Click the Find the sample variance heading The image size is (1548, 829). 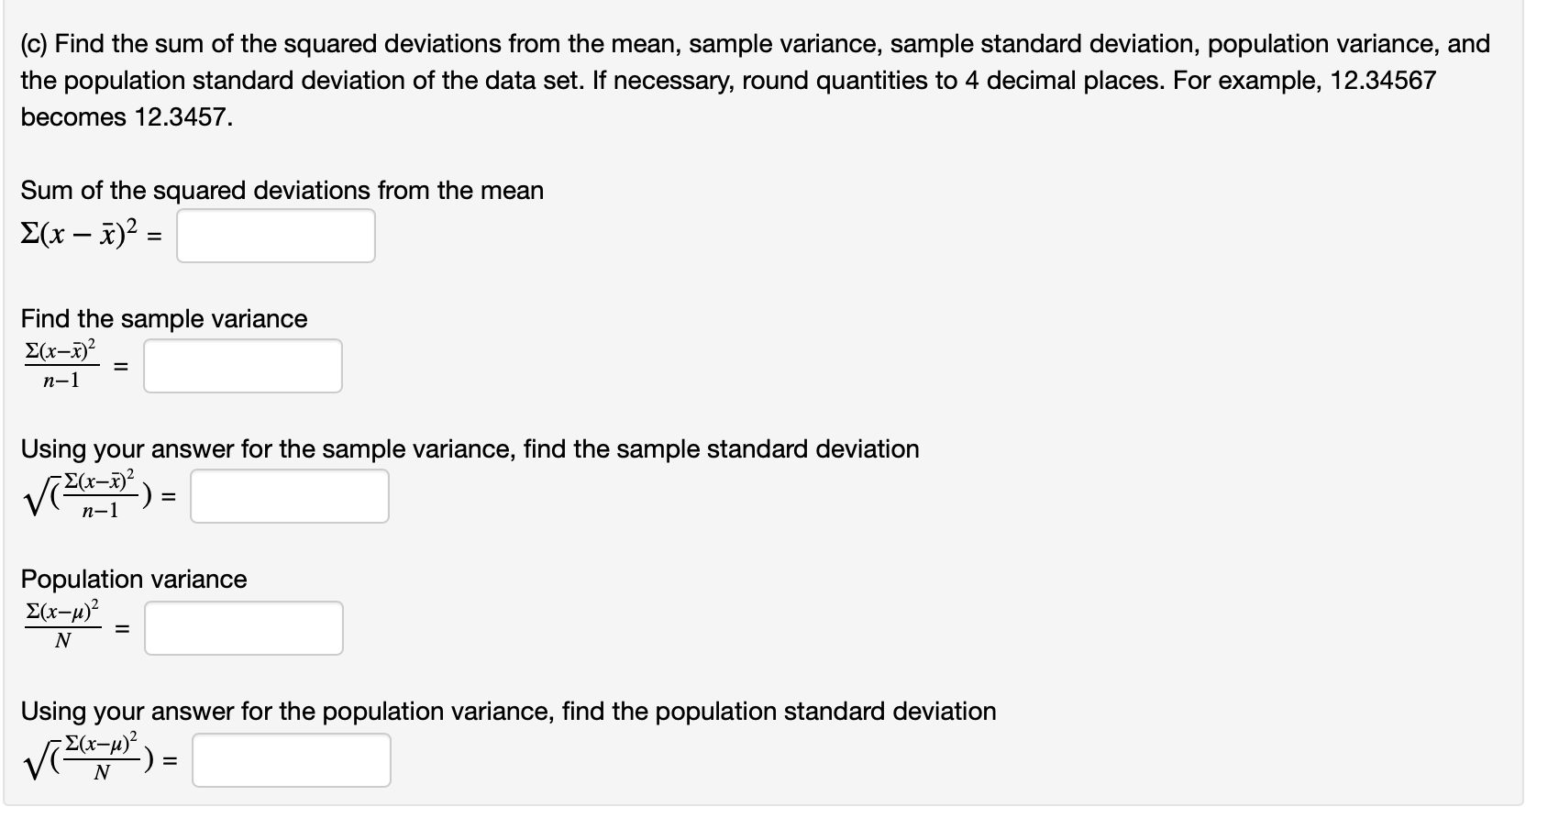[163, 319]
